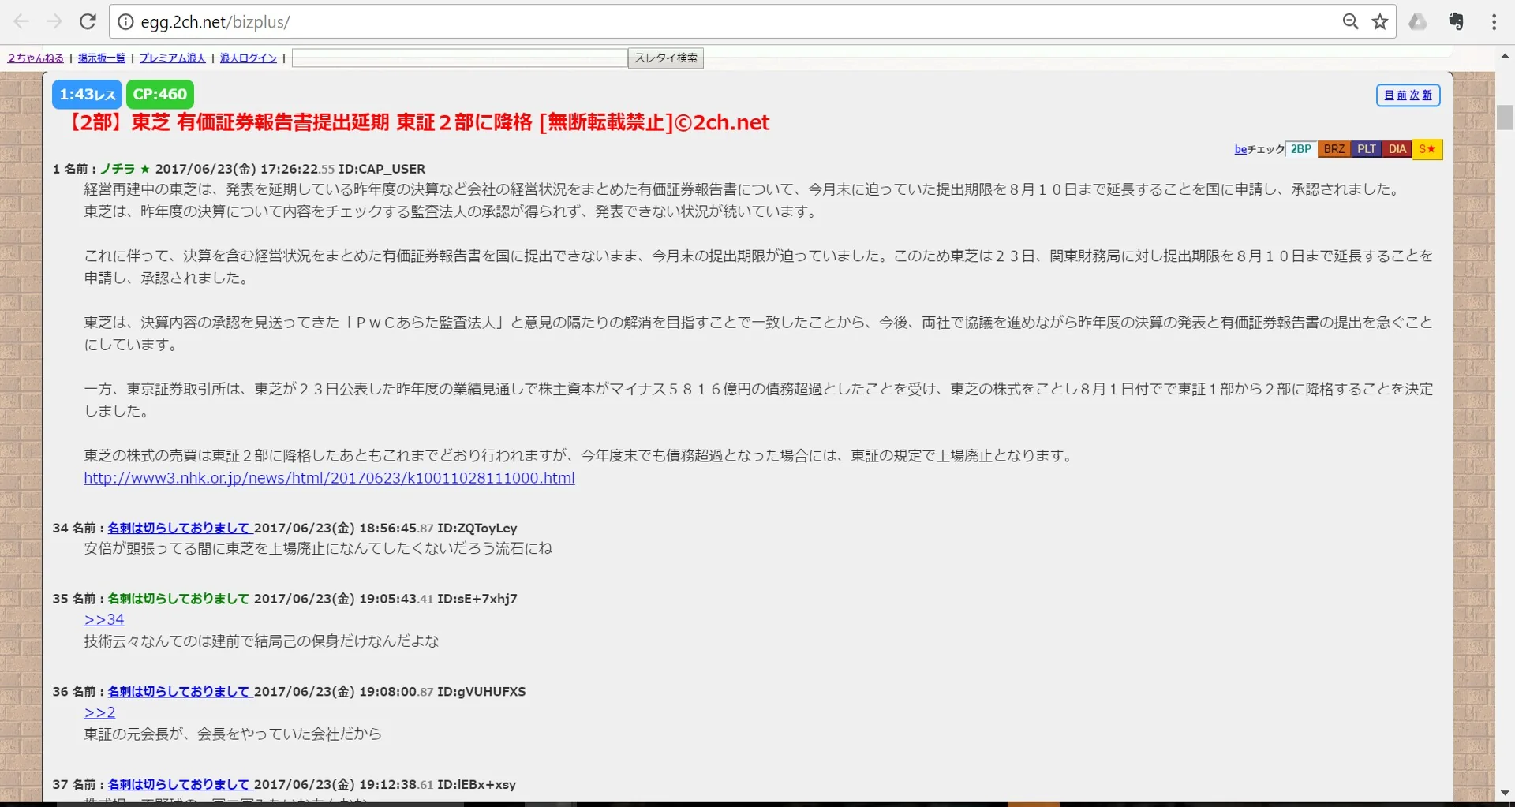Open the Google Drive extension icon
The width and height of the screenshot is (1515, 807).
coord(1418,21)
